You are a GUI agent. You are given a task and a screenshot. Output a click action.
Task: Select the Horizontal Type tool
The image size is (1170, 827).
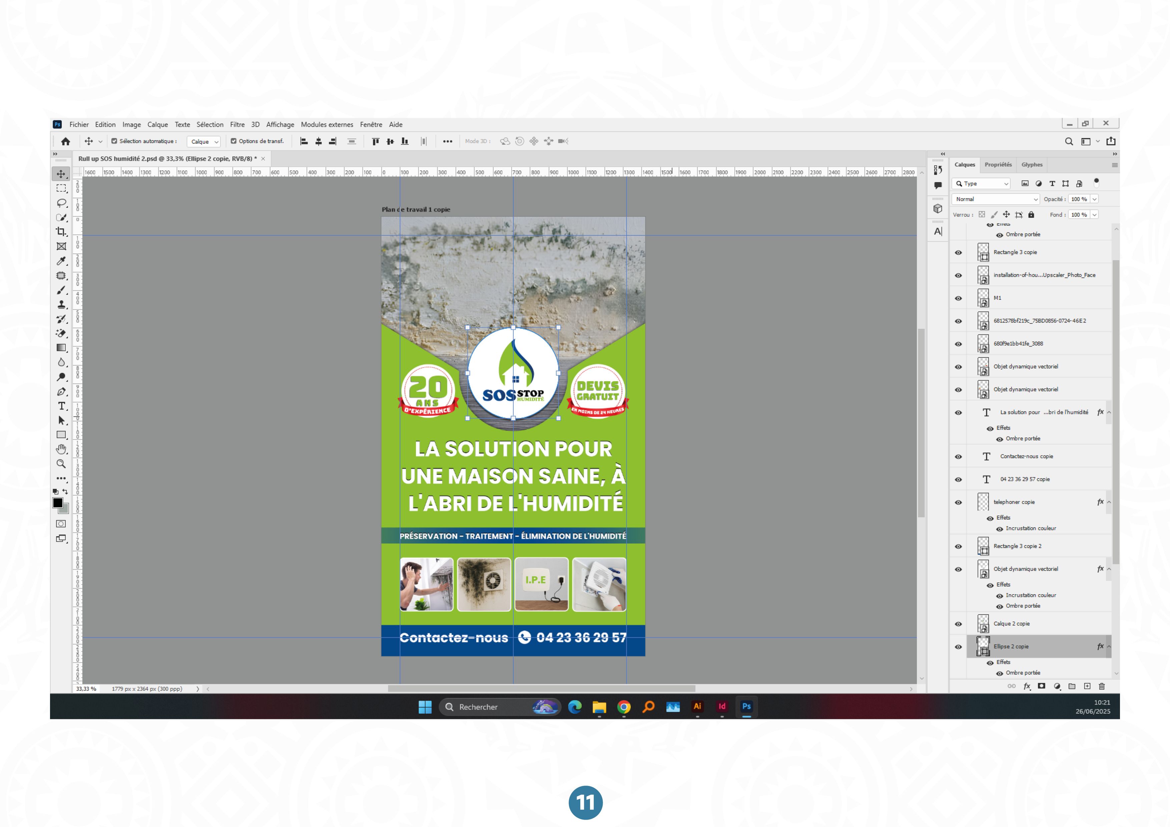pos(61,406)
